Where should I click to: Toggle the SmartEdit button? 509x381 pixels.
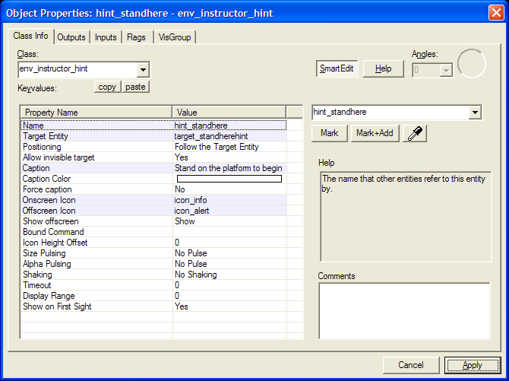tap(337, 68)
